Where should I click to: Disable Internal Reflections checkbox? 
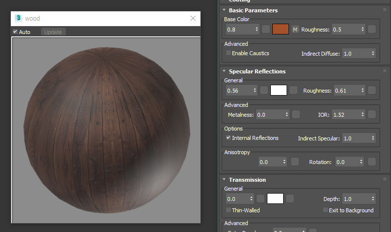(228, 138)
